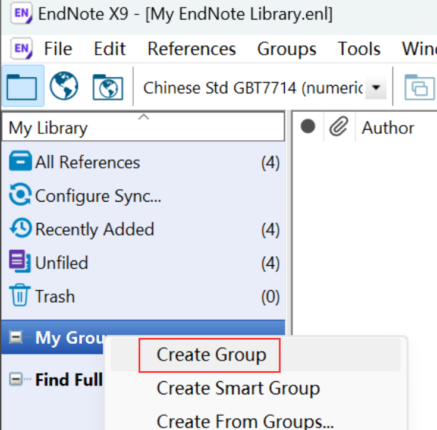
Task: Switch to Local Library Mode folder icon
Action: coord(23,86)
